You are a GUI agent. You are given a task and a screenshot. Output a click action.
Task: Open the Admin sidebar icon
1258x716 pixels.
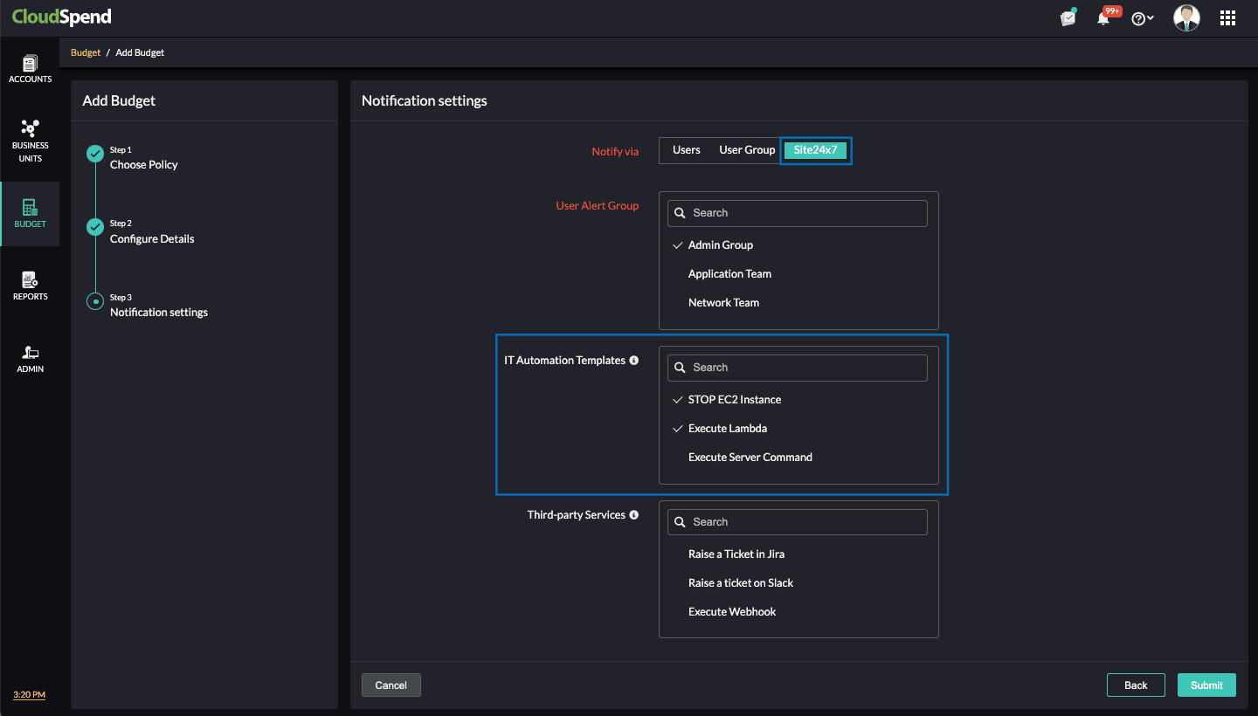30,358
